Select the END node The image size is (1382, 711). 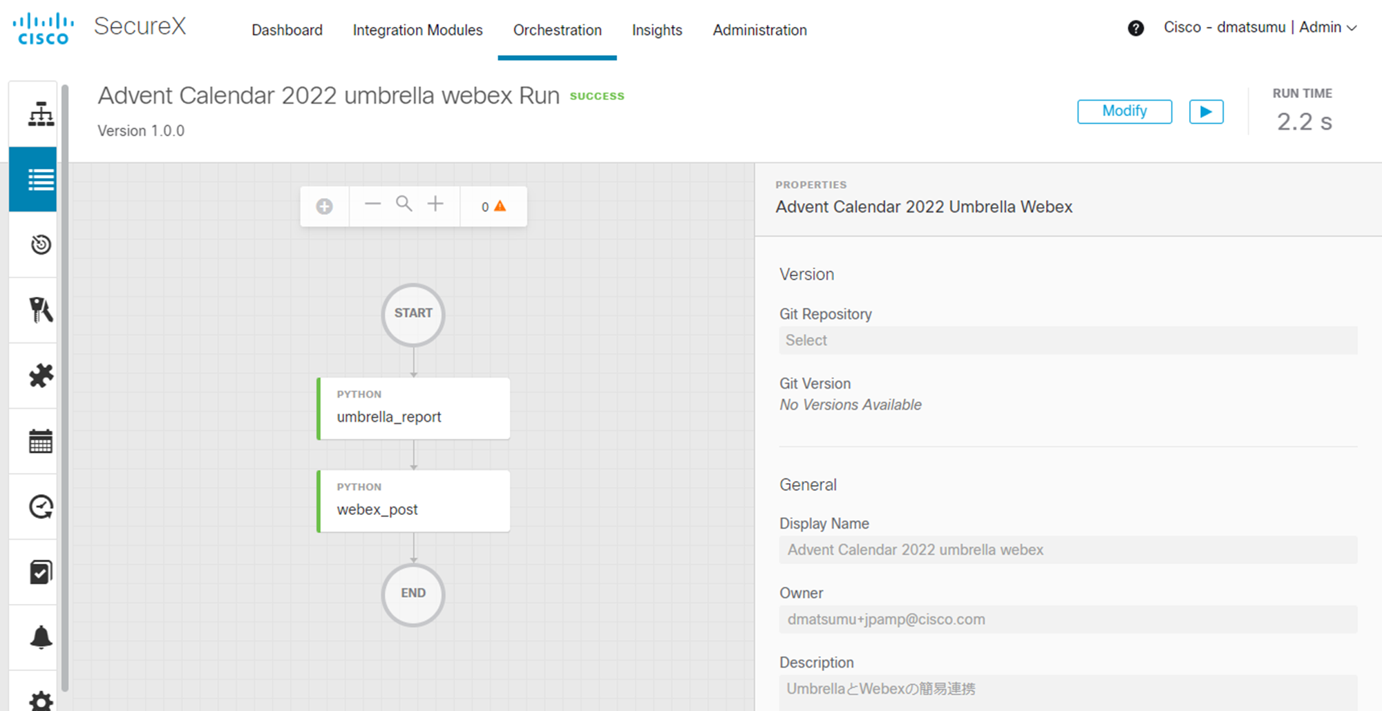coord(413,594)
